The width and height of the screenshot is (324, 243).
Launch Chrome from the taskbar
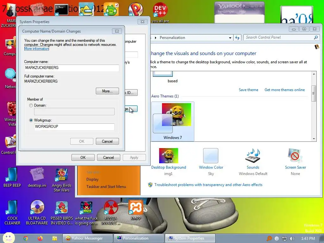26,238
